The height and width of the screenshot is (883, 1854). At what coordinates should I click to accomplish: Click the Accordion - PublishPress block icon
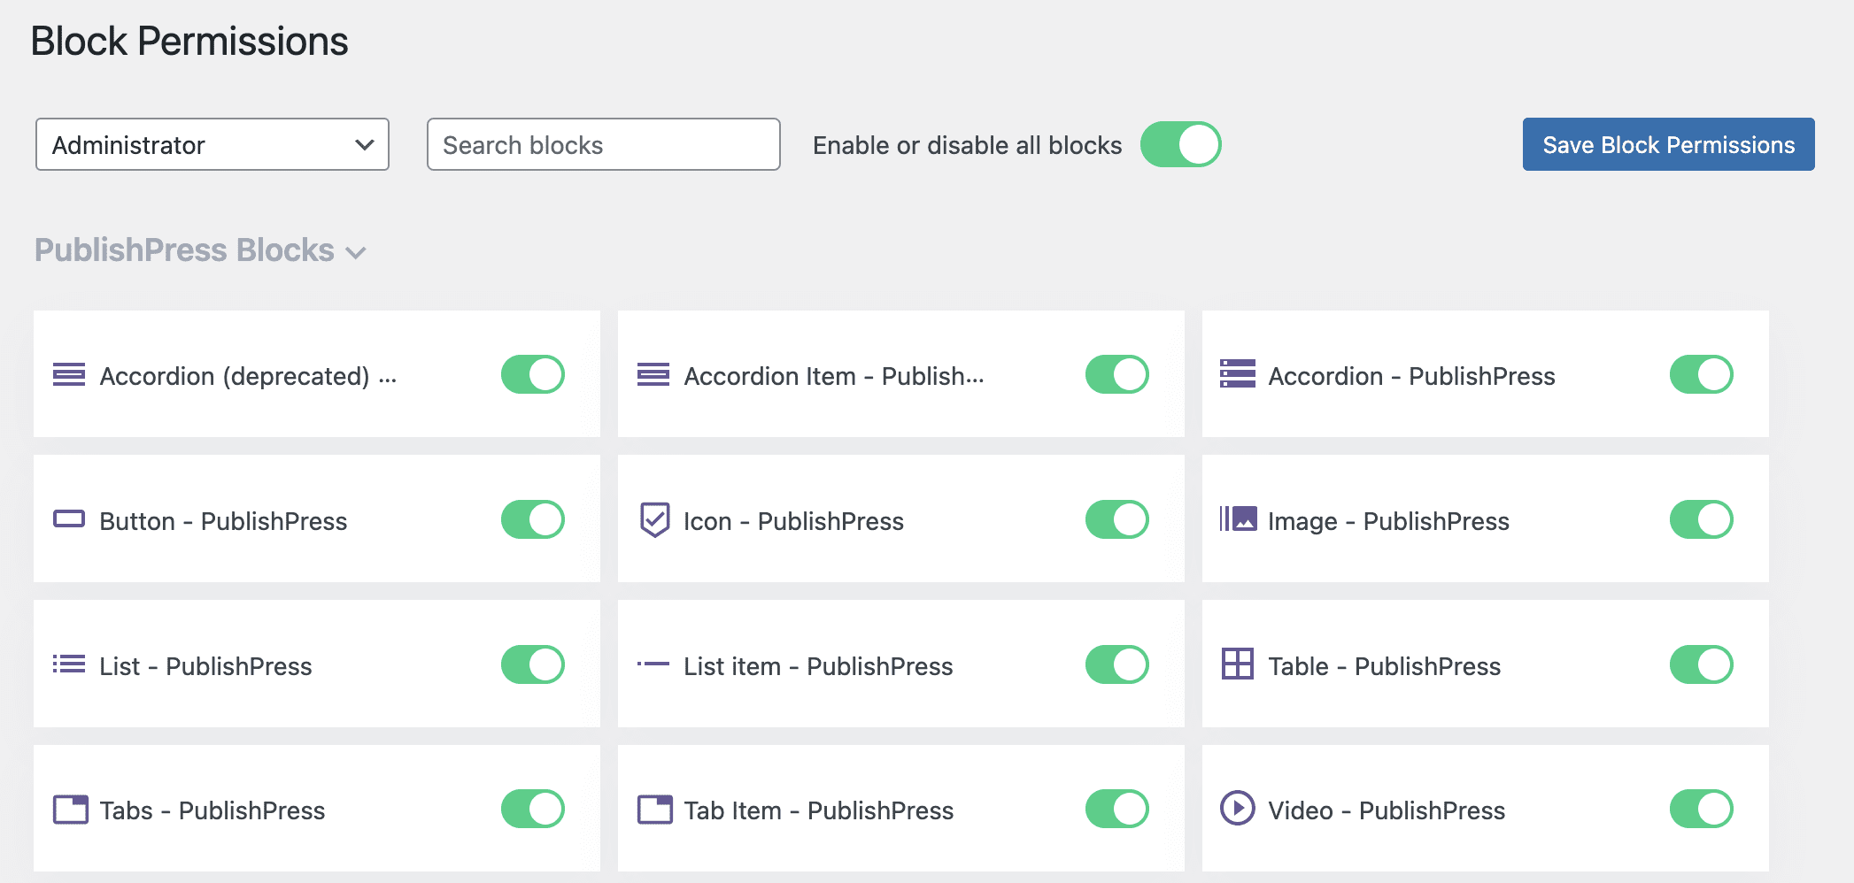pyautogui.click(x=1238, y=374)
